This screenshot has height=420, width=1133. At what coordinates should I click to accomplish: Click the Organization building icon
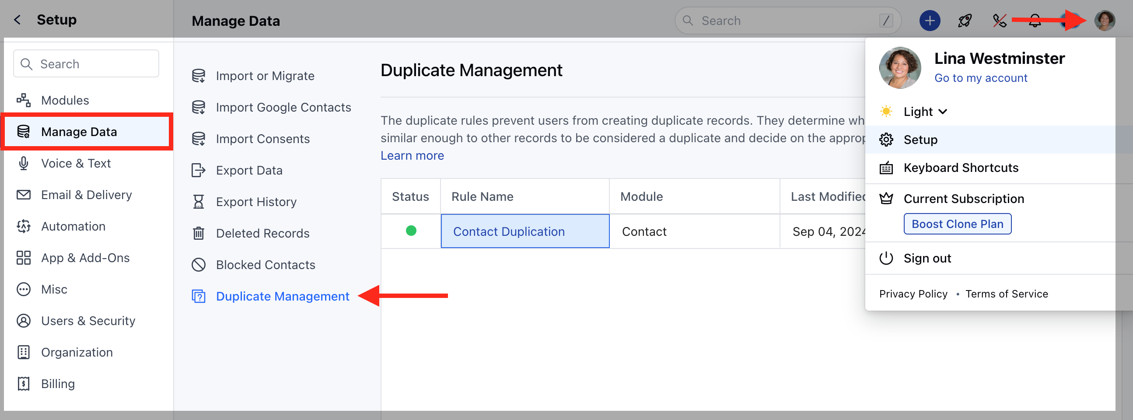(x=23, y=352)
